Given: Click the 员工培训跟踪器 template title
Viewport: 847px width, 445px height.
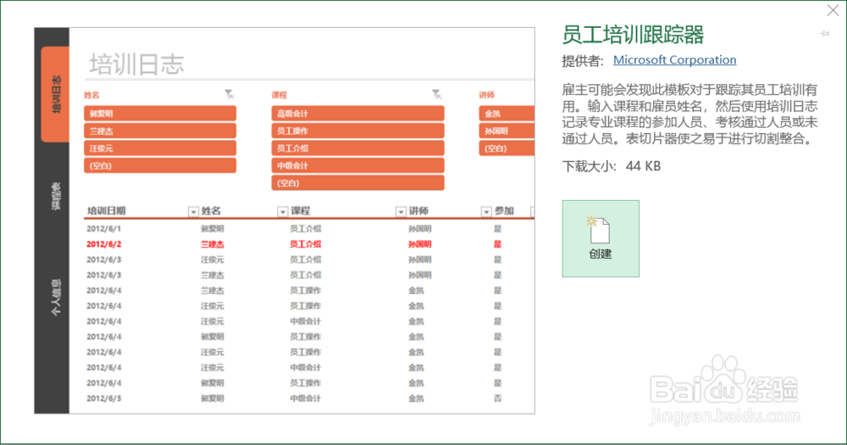Looking at the screenshot, I should point(633,35).
